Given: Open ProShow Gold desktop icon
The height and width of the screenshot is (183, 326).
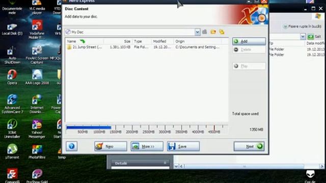Looking at the screenshot, I should 37,175.
